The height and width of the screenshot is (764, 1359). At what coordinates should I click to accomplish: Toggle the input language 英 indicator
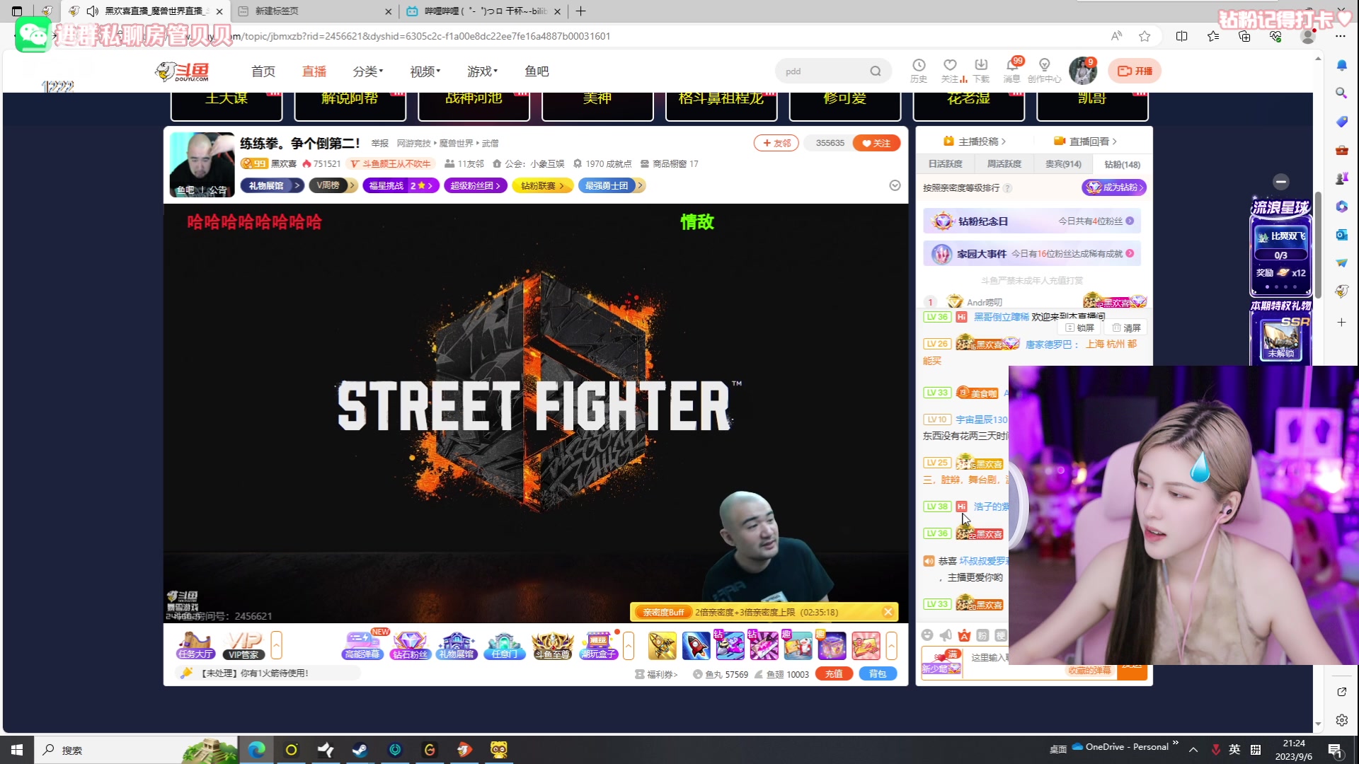1234,750
